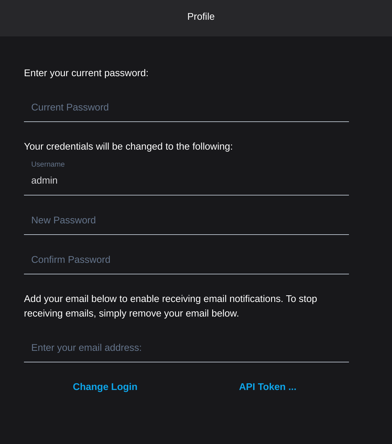
Task: Click the Current Password input field
Action: 186,107
